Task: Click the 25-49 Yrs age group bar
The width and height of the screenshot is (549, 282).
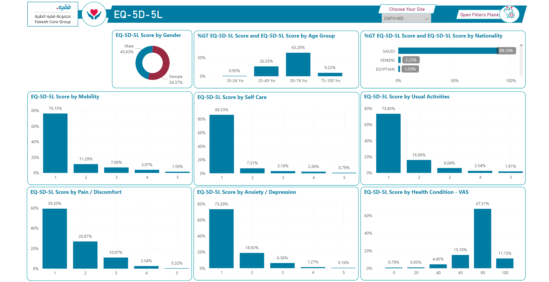Action: pyautogui.click(x=266, y=71)
